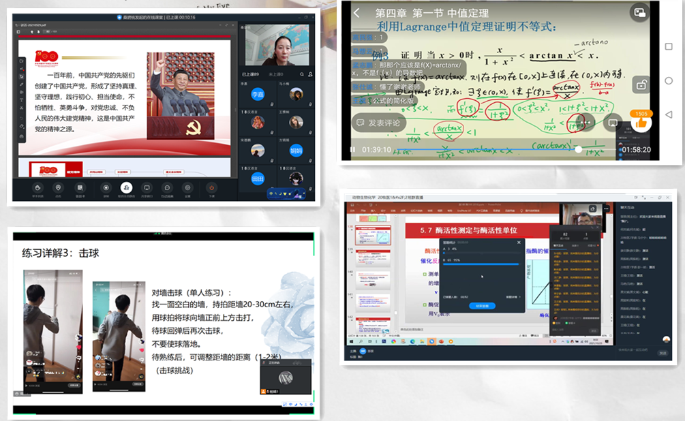Open the 发表评论 comment box
This screenshot has height=421, width=685.
[379, 123]
